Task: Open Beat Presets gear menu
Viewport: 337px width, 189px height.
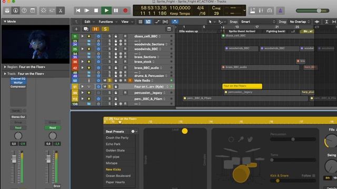Action: (134, 131)
